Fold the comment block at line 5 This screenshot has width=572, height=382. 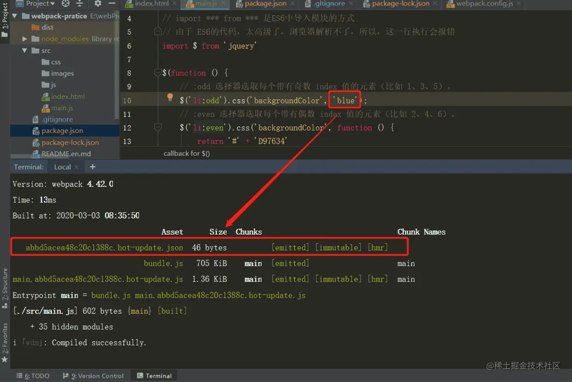(x=158, y=31)
